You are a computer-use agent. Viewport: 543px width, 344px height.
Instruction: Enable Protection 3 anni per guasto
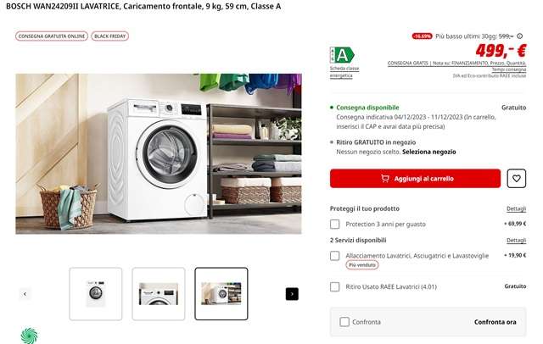(335, 224)
